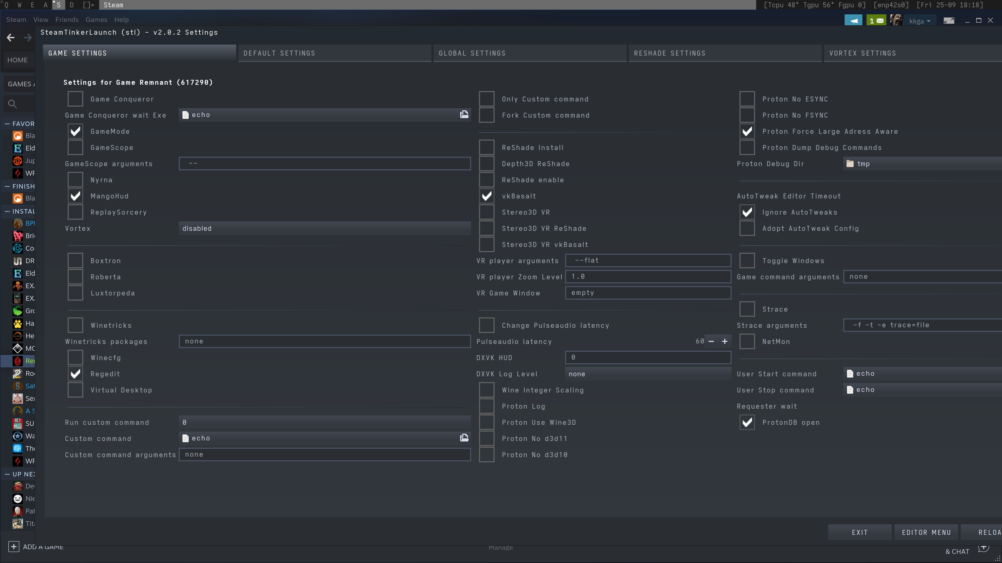Image resolution: width=1002 pixels, height=563 pixels.
Task: Select the Remnant game icon in sidebar
Action: pyautogui.click(x=17, y=361)
